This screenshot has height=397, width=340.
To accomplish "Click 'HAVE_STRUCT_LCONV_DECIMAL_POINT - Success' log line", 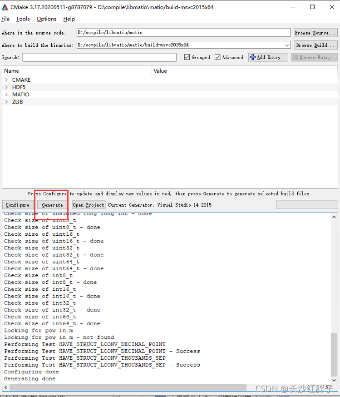I will tap(102, 352).
